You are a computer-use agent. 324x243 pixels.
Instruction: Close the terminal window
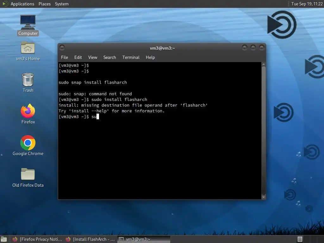[x=262, y=47]
